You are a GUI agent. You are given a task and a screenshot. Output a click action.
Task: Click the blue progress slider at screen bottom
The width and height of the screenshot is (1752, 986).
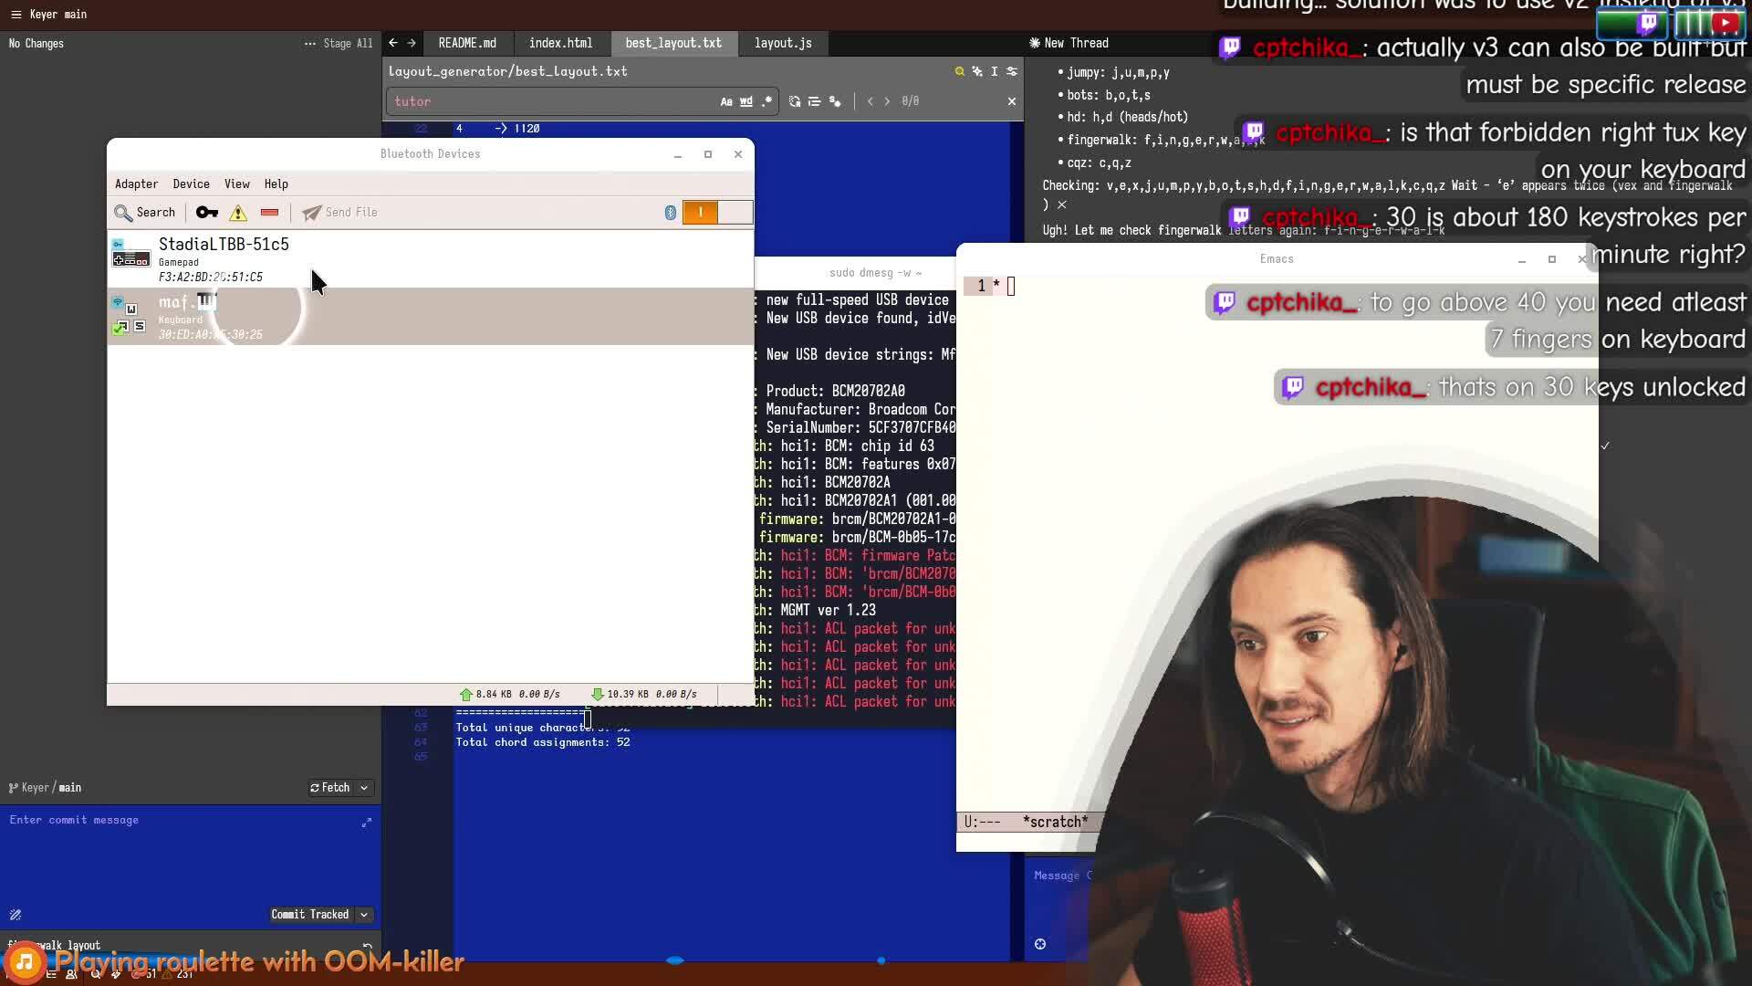675,960
